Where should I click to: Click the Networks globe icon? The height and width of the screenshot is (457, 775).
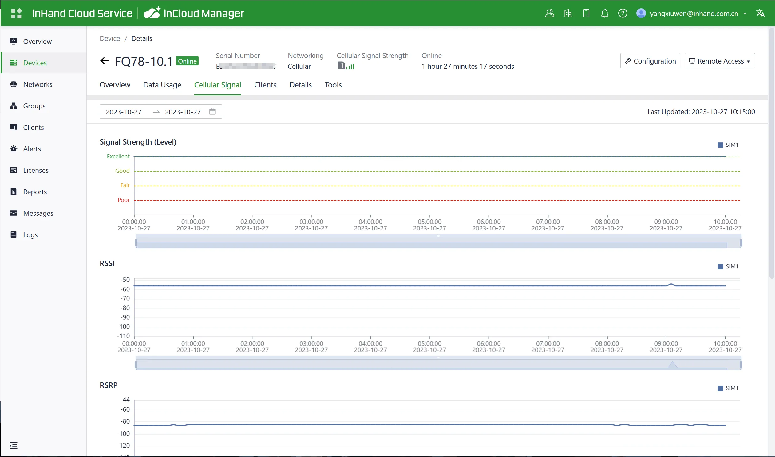pyautogui.click(x=14, y=84)
